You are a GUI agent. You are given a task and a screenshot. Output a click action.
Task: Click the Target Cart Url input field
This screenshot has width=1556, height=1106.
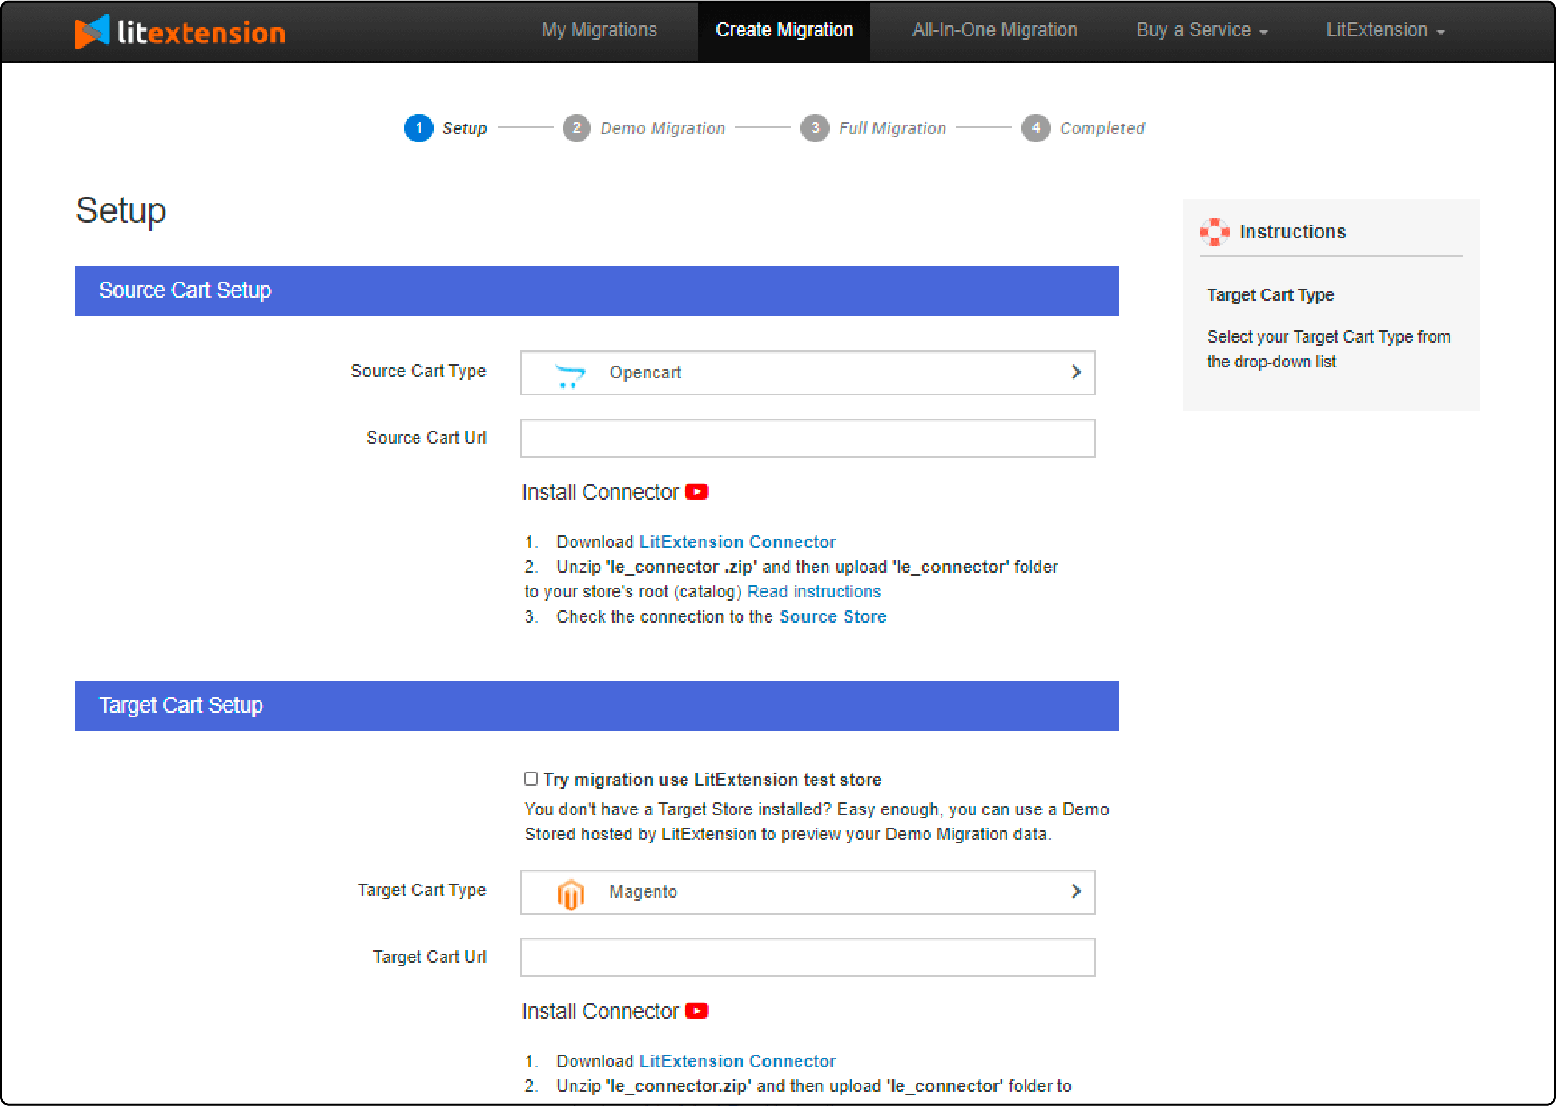809,956
